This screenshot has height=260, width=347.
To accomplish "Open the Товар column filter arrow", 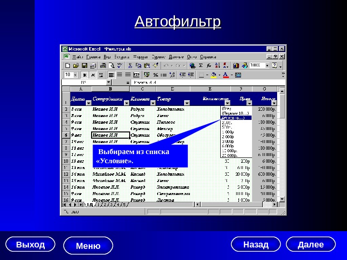I will coord(187,103).
